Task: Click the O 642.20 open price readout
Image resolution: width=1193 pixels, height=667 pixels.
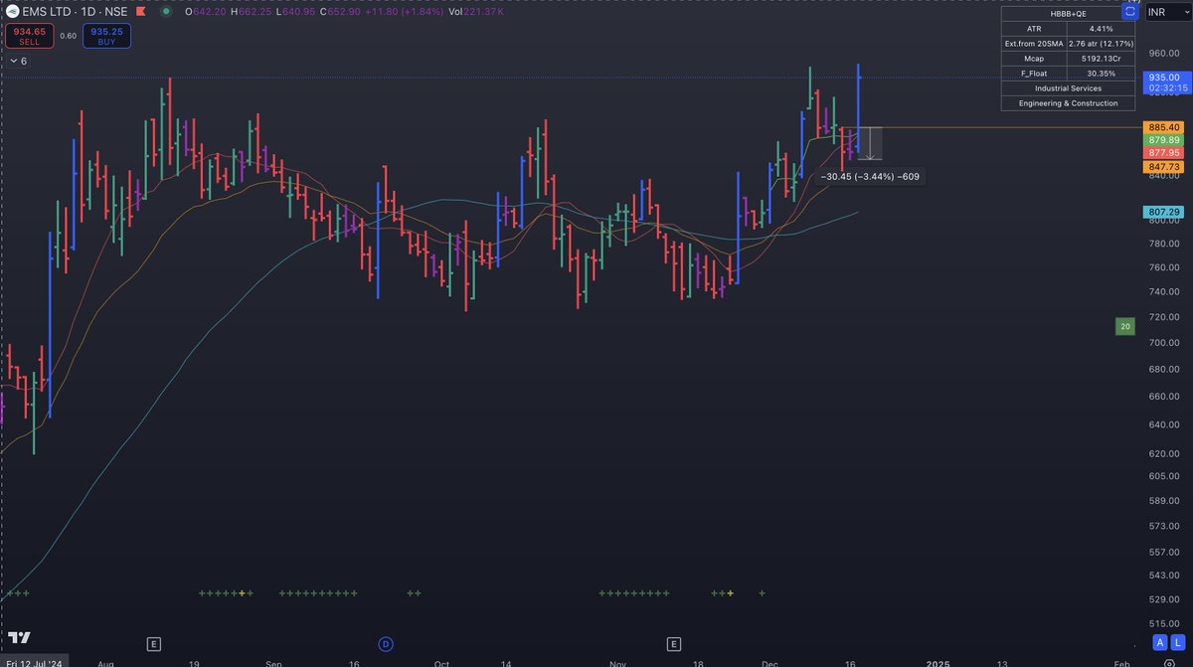Action: point(206,11)
